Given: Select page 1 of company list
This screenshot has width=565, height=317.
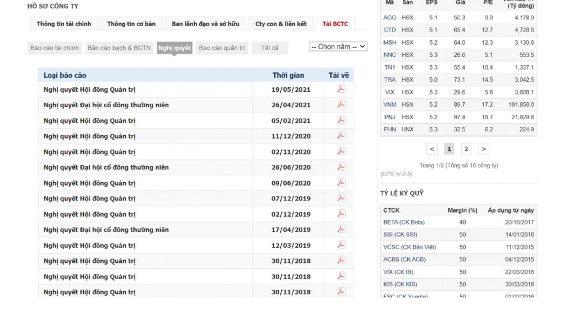Looking at the screenshot, I should 449,149.
